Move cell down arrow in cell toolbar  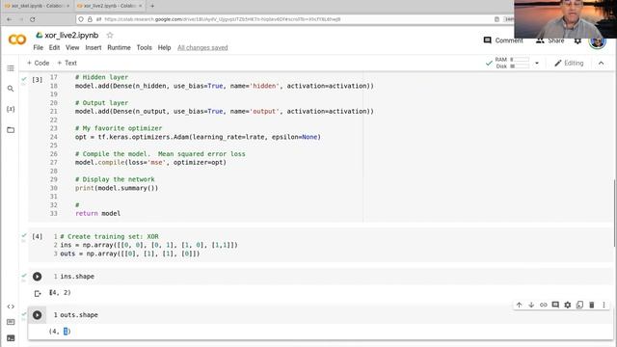click(x=531, y=305)
